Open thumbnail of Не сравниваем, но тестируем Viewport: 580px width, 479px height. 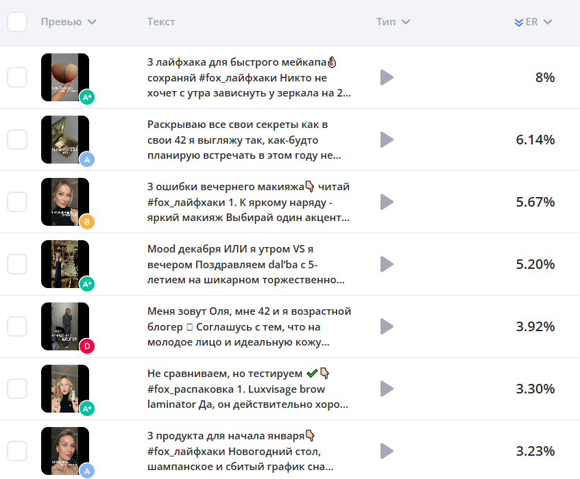(65, 389)
